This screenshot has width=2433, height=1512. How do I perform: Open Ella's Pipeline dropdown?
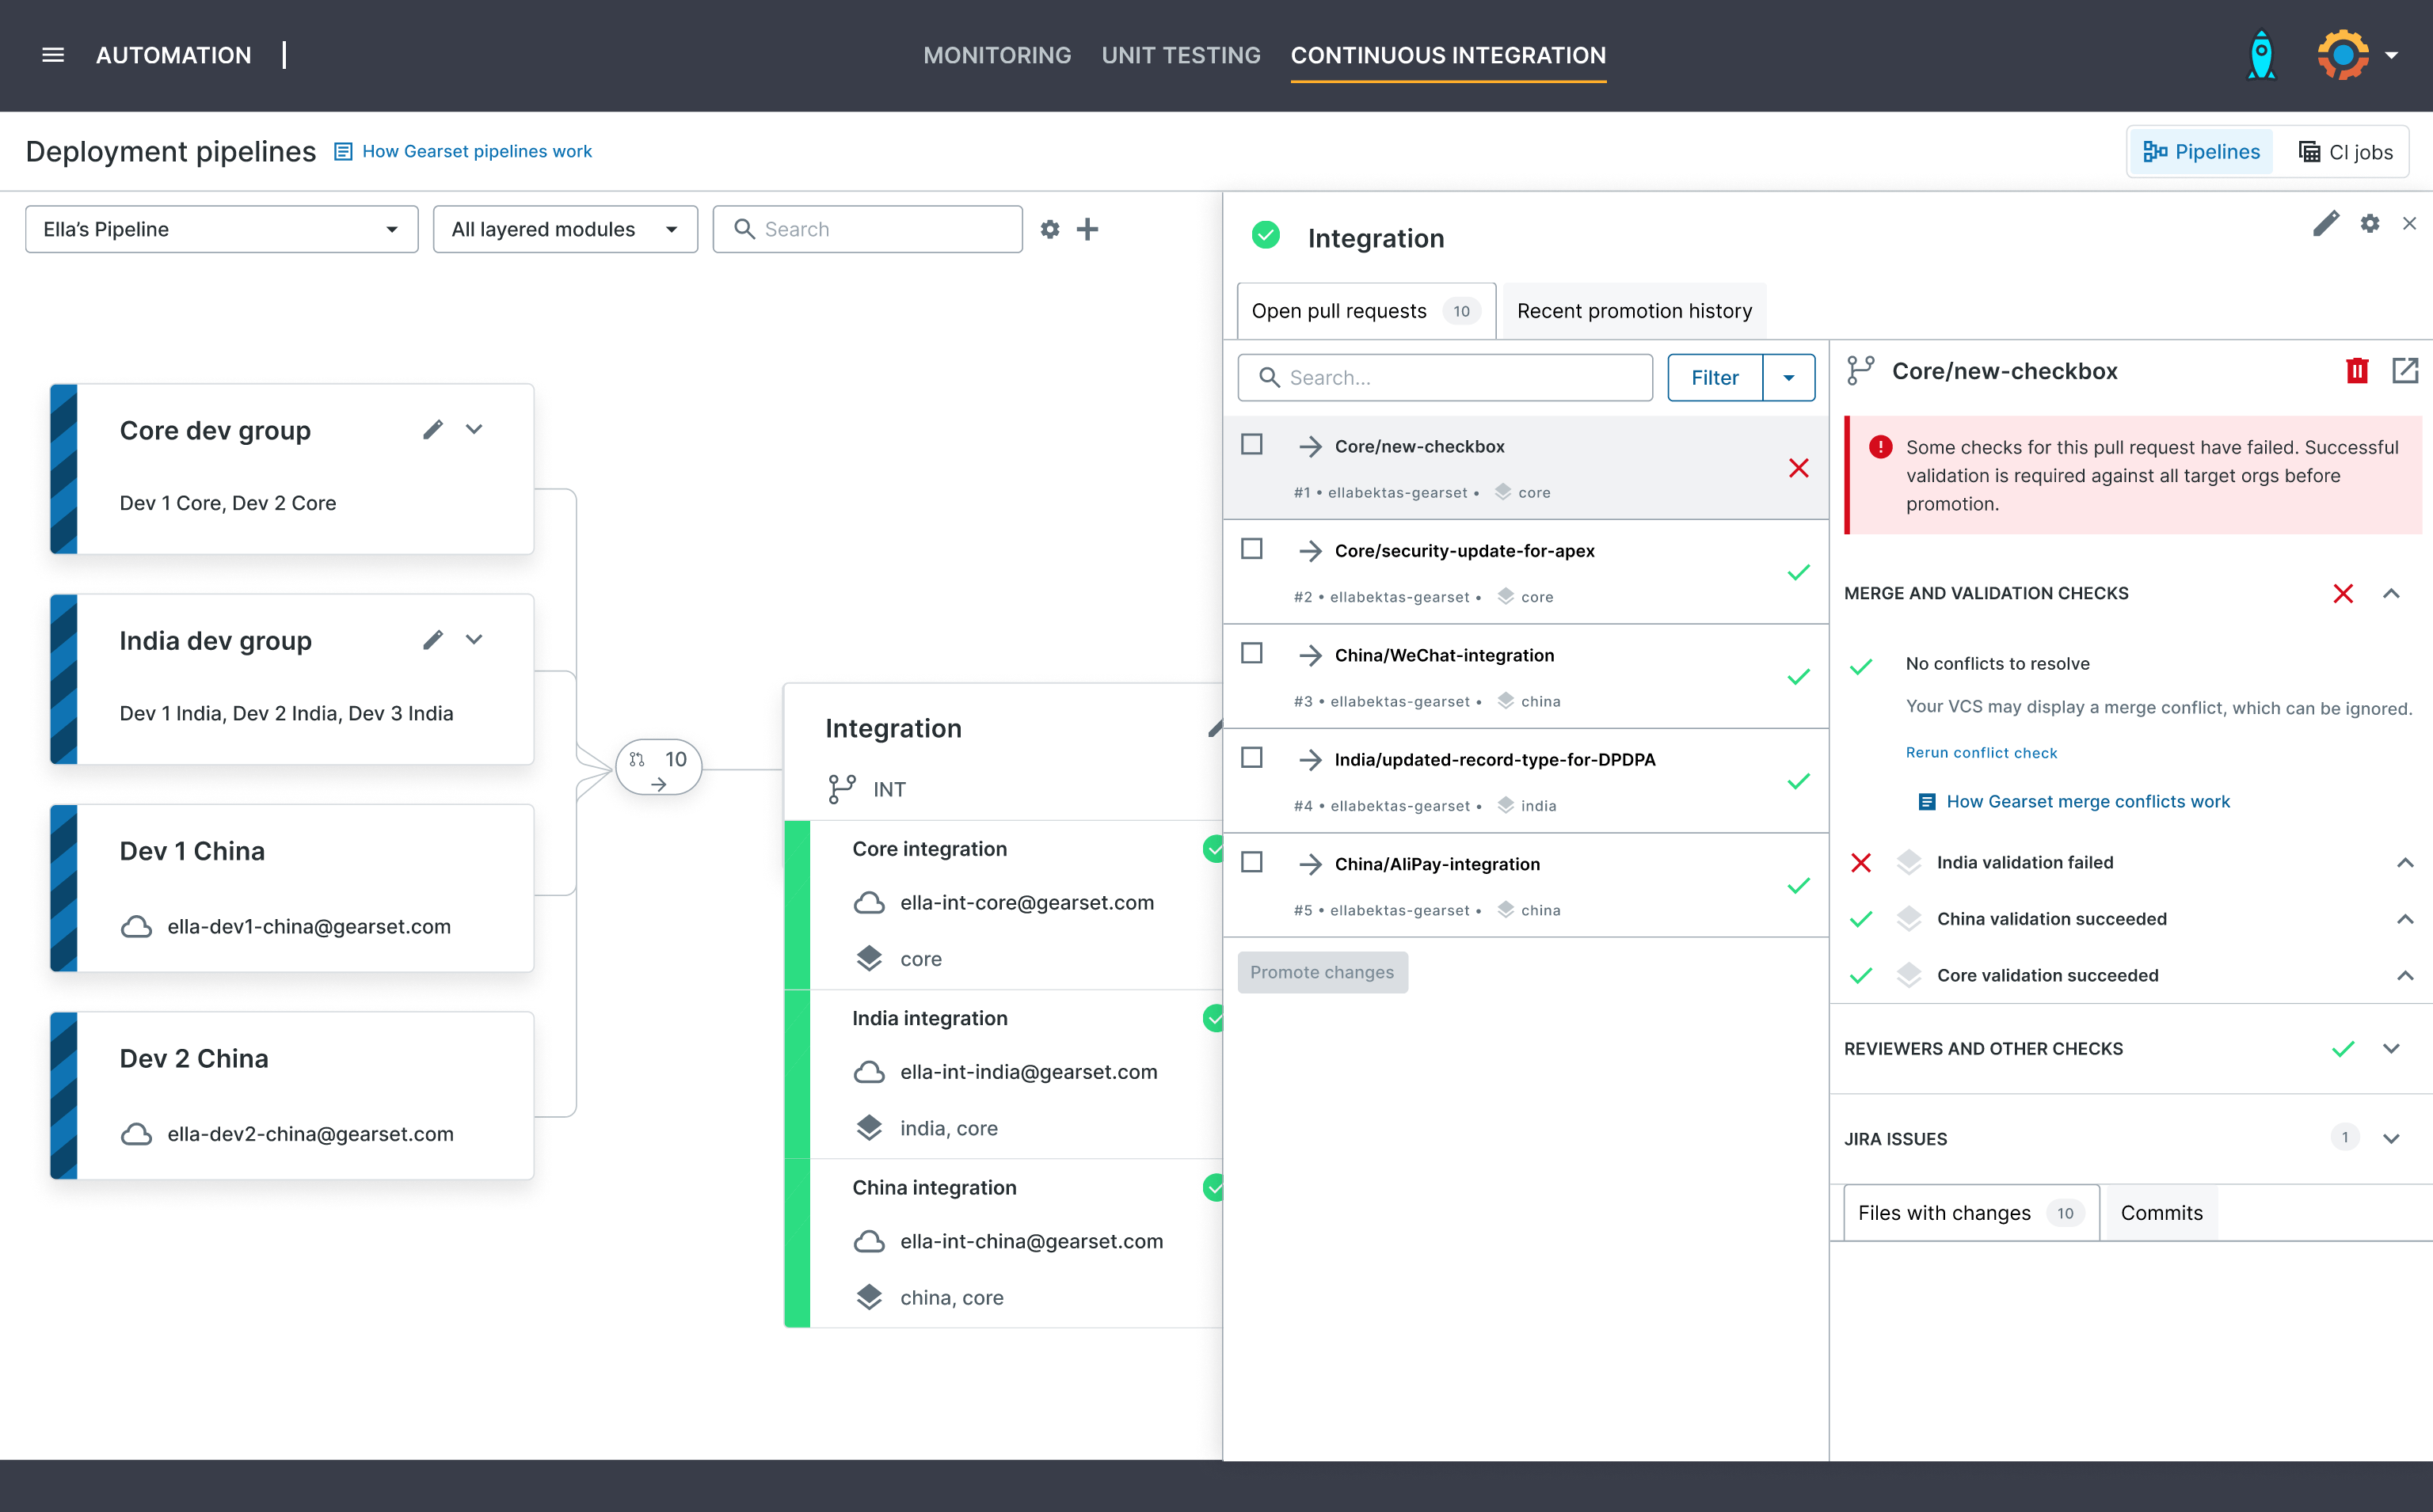click(x=221, y=229)
